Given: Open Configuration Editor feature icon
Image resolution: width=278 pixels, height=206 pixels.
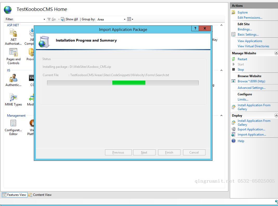Looking at the screenshot, I should point(13,123).
